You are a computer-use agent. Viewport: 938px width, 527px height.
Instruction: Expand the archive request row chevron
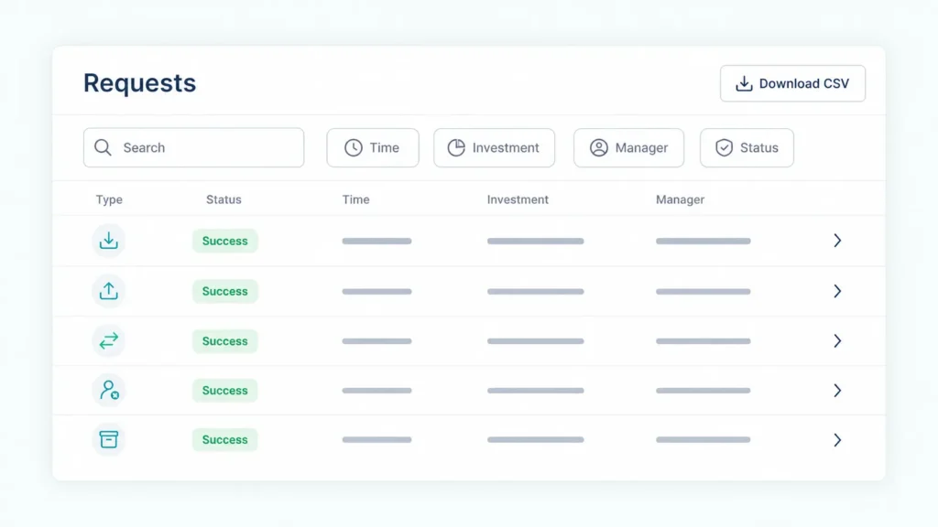pyautogui.click(x=837, y=440)
